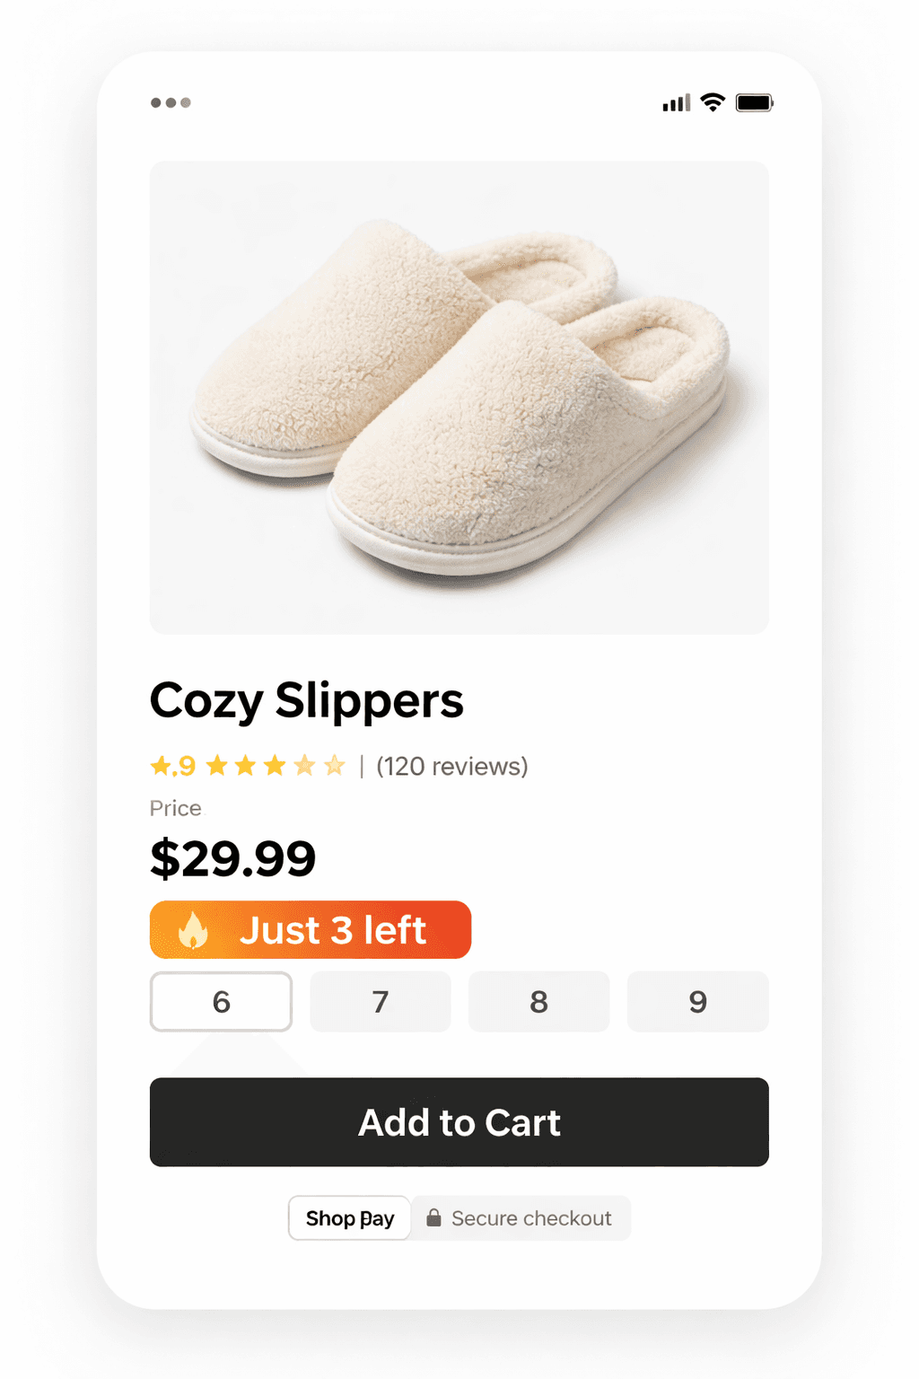The height and width of the screenshot is (1379, 919).
Task: Tap the Wi-Fi icon in the status bar
Action: [x=712, y=101]
